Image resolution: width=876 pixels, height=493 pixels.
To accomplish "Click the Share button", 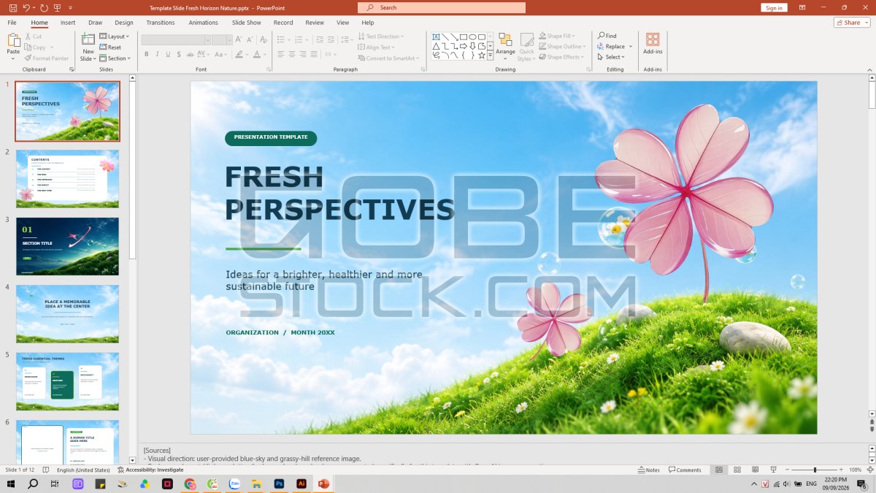I will (x=852, y=23).
